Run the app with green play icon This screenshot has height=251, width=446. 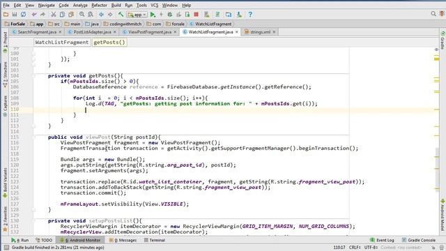(153, 14)
